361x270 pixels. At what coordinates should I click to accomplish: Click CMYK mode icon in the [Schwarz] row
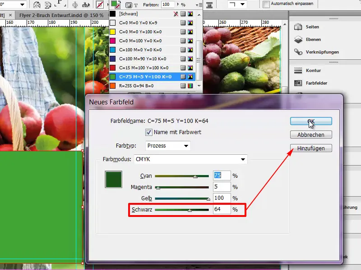click(x=190, y=14)
